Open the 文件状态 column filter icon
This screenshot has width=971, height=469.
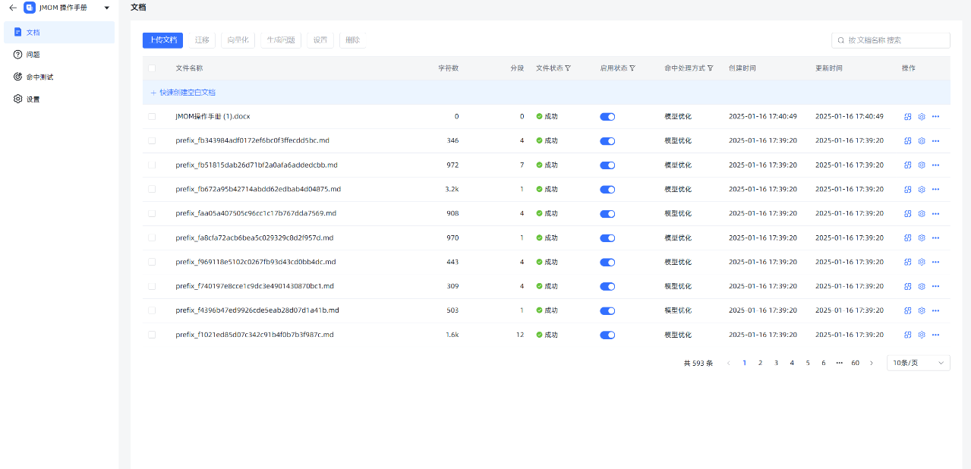[x=568, y=68]
